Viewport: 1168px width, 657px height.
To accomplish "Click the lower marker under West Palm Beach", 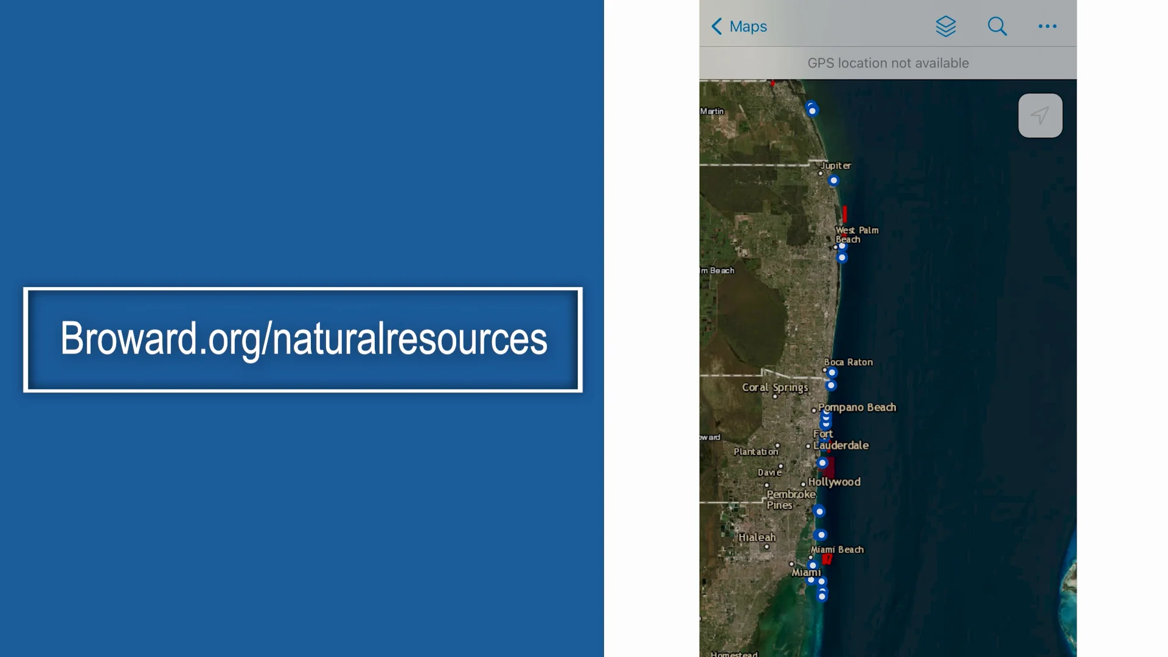I will (x=842, y=257).
